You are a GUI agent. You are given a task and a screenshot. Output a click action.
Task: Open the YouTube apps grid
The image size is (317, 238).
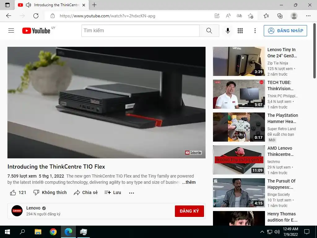(x=240, y=31)
